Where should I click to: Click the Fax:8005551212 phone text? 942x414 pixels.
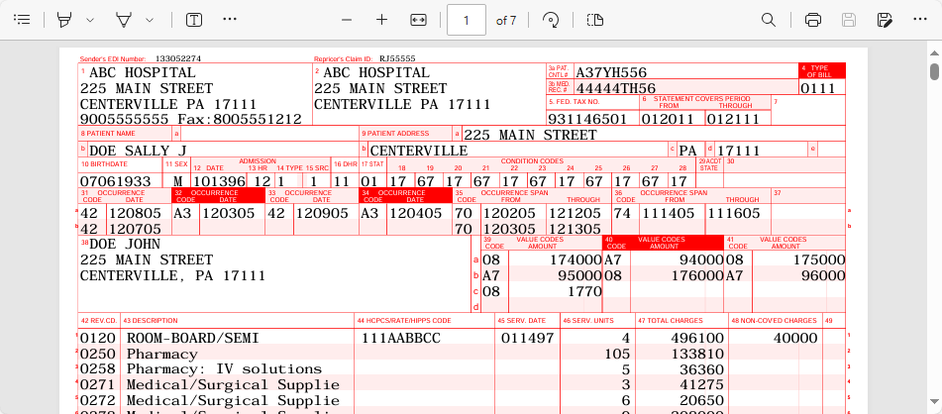pos(240,119)
